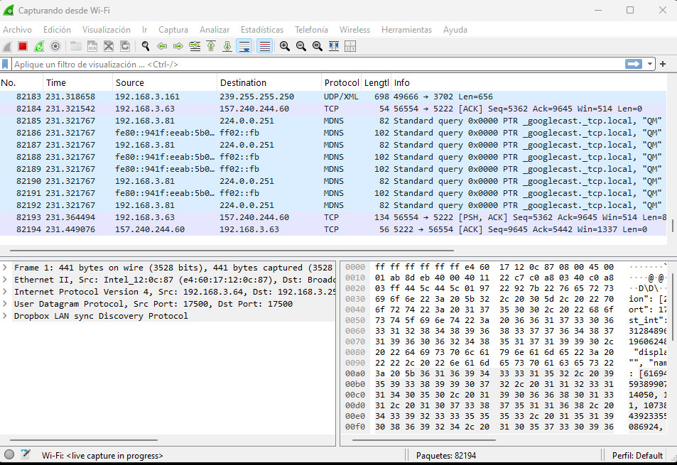This screenshot has width=677, height=465.
Task: Open capture file comment editor in status bar
Action: [x=26, y=455]
